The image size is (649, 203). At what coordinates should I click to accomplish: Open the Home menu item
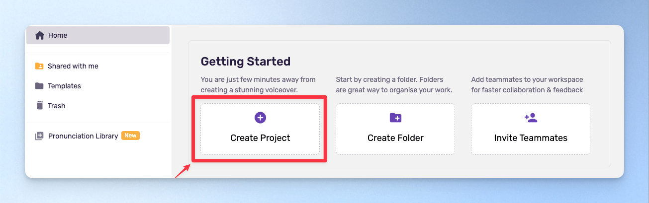click(x=98, y=36)
